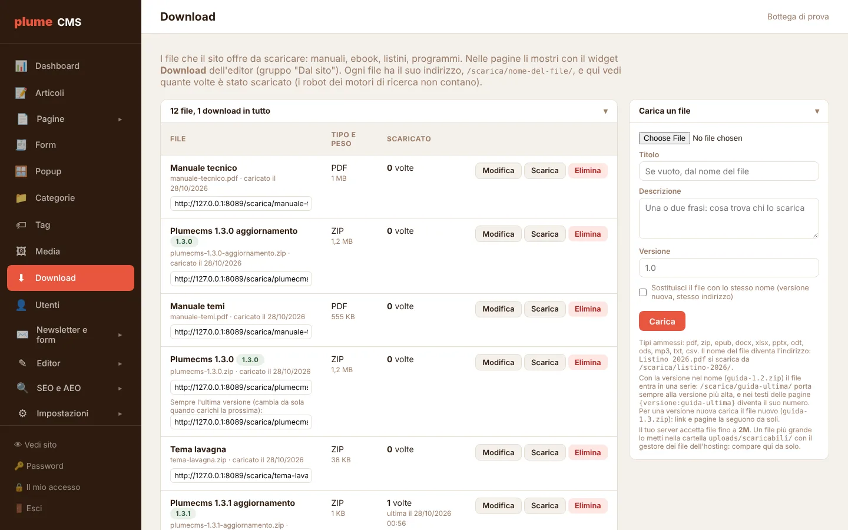Click the Tag label icon
This screenshot has width=848, height=530.
21,225
